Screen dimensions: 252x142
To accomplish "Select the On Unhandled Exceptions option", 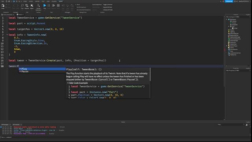I will (83, 9).
